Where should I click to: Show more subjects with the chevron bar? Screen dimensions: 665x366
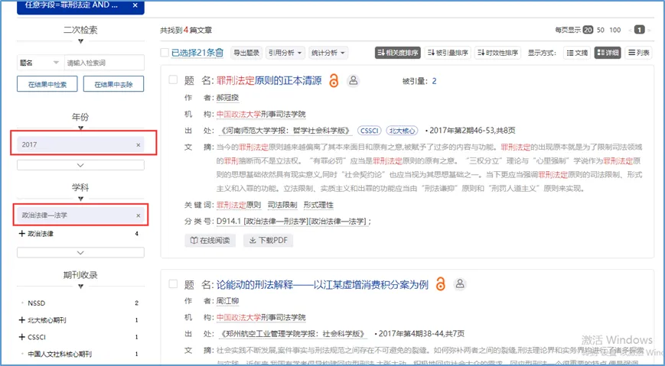80,252
